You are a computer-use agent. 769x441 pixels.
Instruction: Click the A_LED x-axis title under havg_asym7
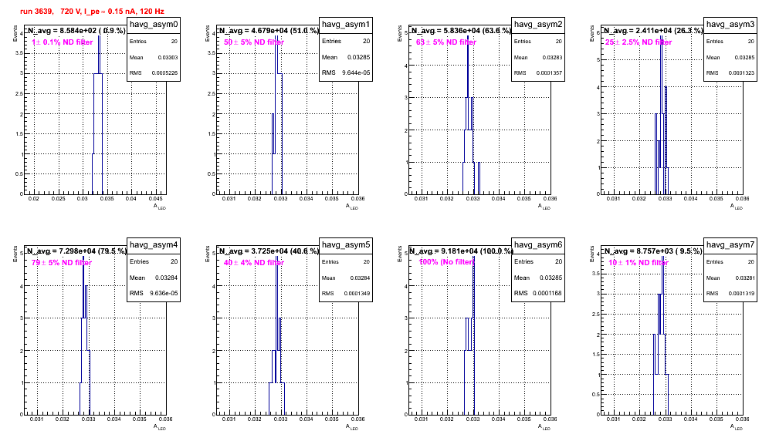click(x=737, y=427)
